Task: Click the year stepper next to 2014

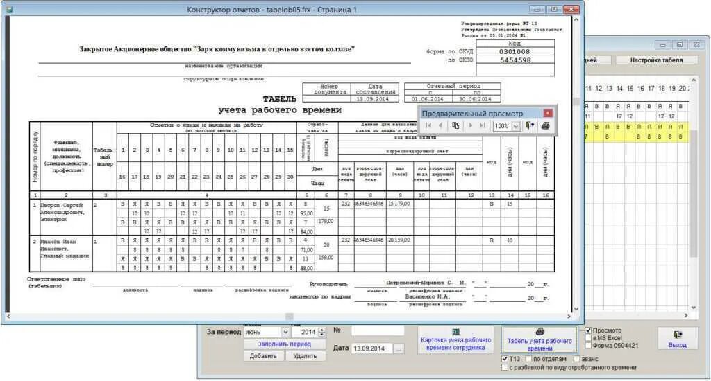Action: (321, 332)
